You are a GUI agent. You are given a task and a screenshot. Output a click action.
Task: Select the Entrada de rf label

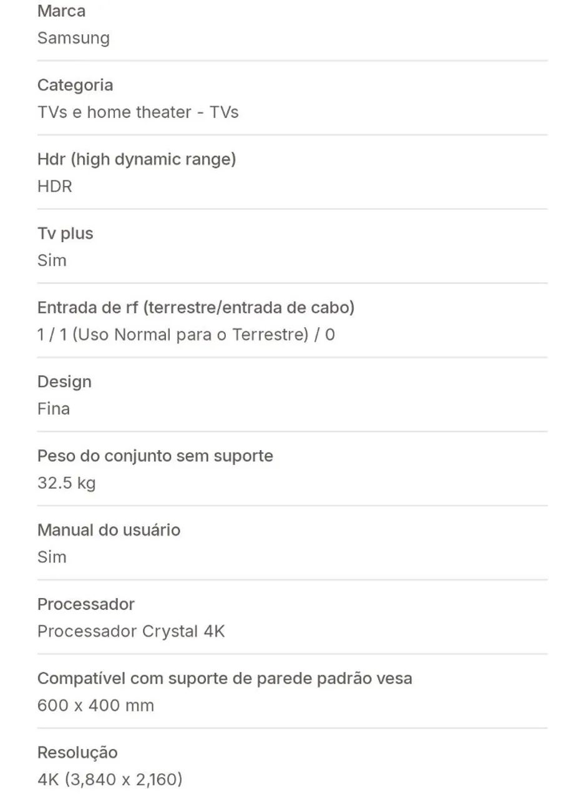point(196,308)
